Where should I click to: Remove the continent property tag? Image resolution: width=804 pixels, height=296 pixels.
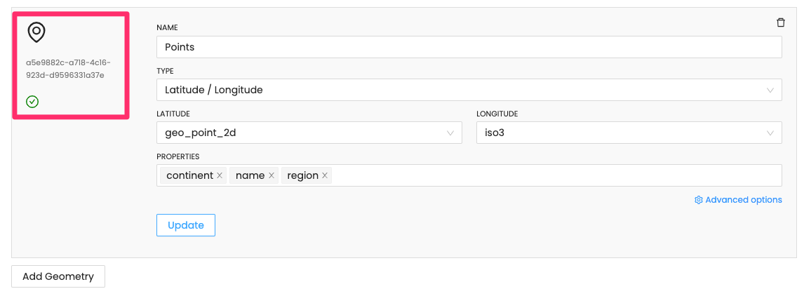[x=220, y=175]
